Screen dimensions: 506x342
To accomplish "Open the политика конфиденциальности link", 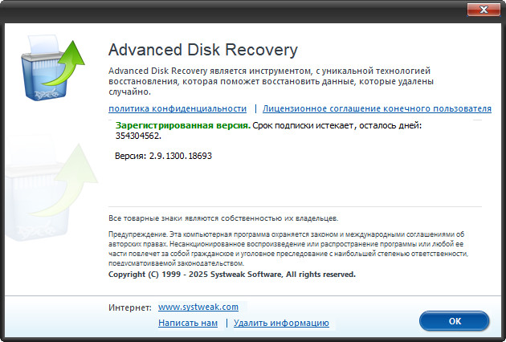I will [178, 108].
